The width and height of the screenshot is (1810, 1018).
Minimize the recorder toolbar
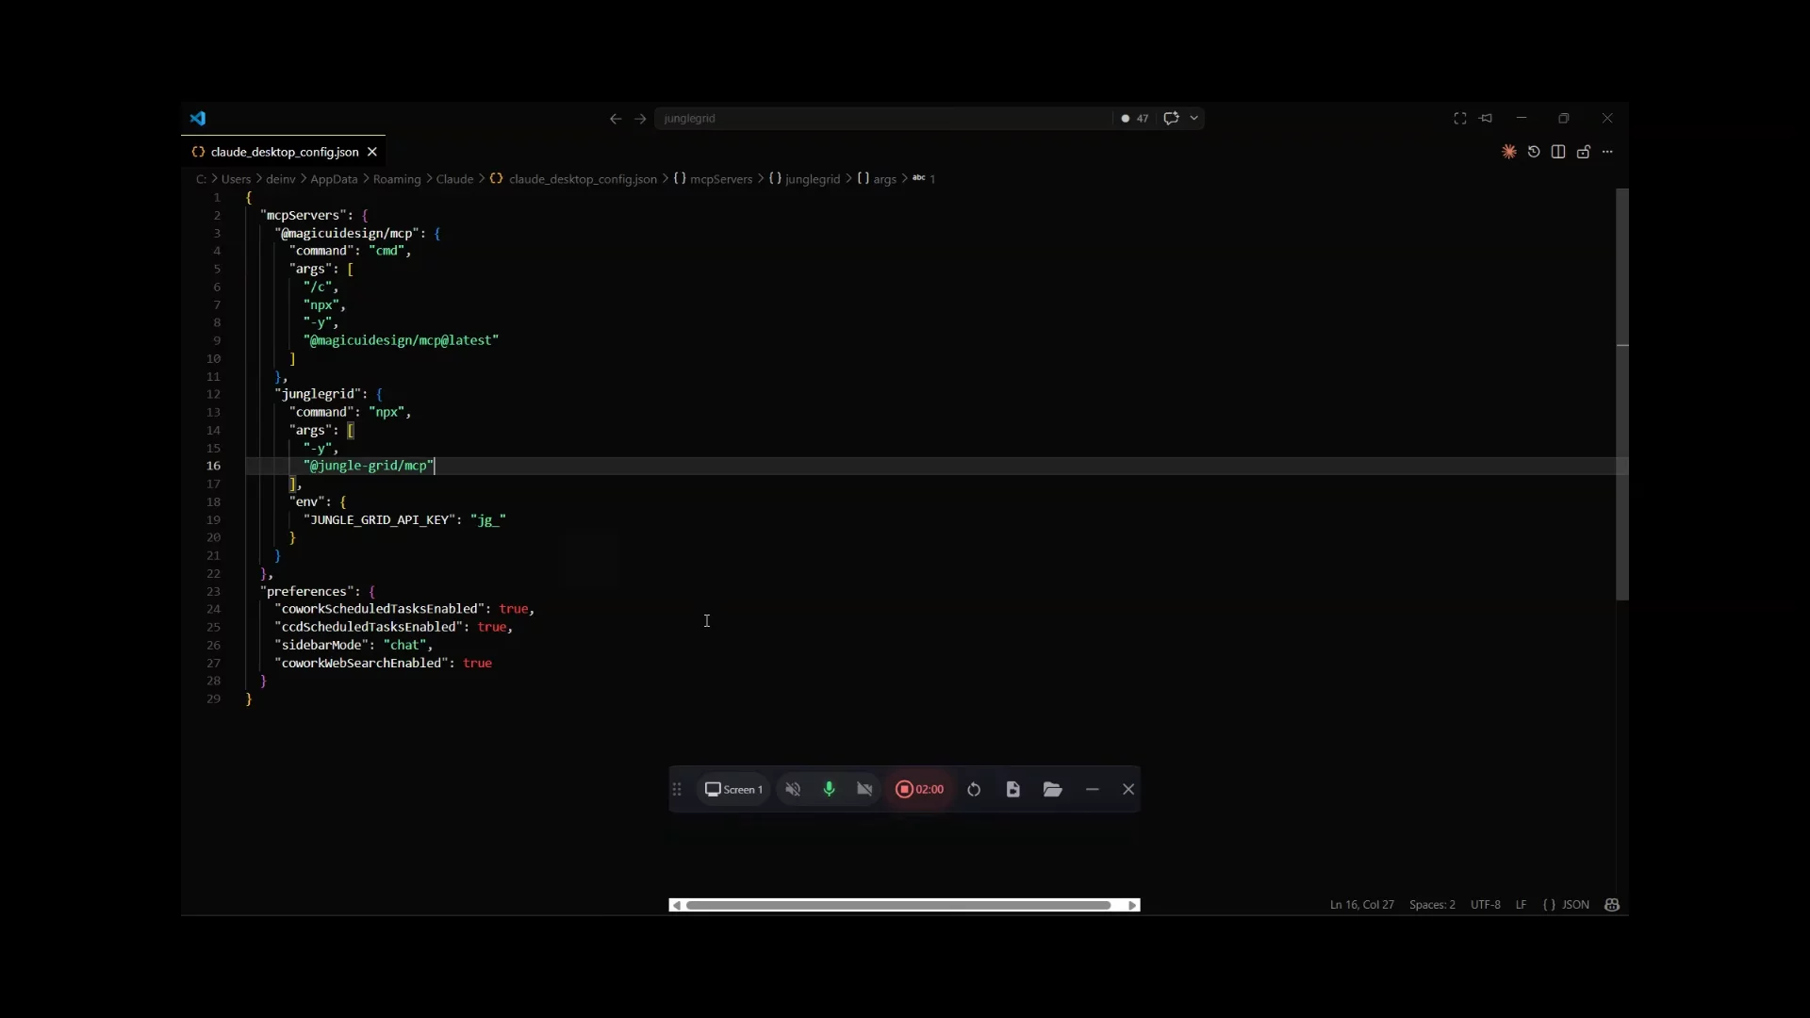[1093, 789]
